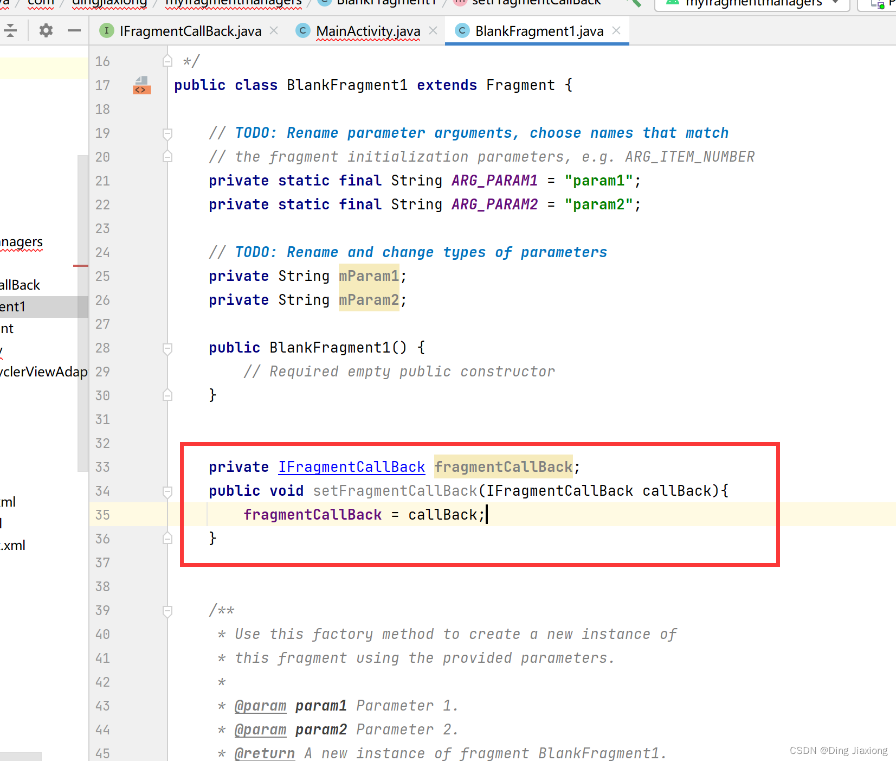
Task: Click the "param2" string literal
Action: (599, 204)
